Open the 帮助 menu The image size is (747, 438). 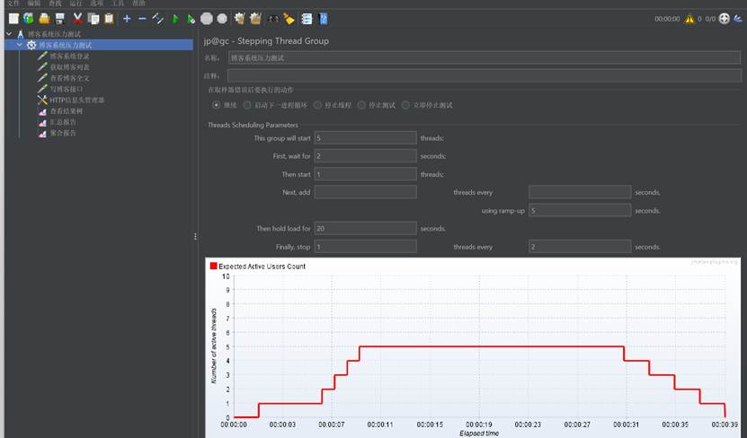(x=138, y=4)
